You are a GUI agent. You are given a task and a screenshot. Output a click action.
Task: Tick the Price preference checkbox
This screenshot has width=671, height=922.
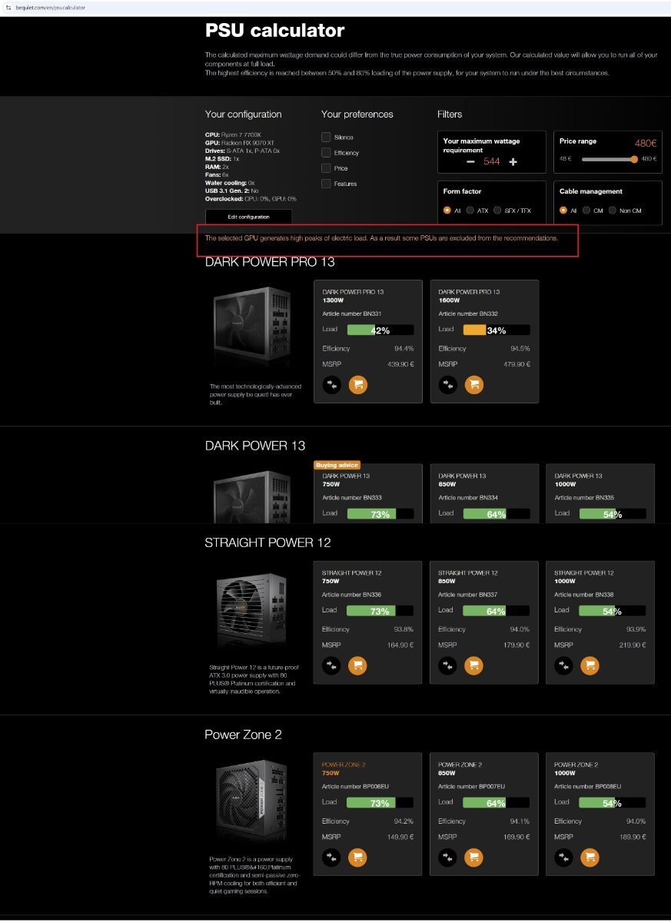[x=326, y=167]
